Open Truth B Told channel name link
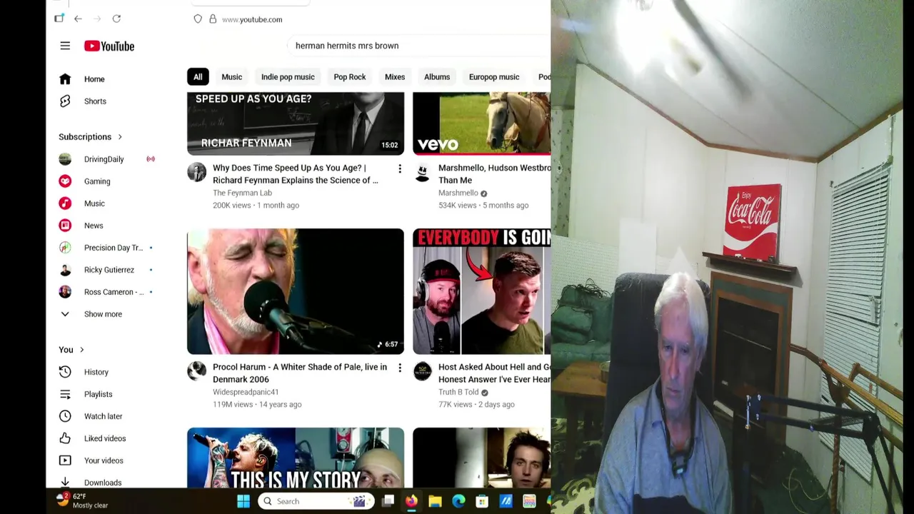914x514 pixels. (458, 392)
